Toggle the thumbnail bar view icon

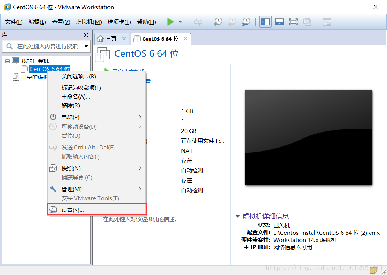click(x=279, y=22)
